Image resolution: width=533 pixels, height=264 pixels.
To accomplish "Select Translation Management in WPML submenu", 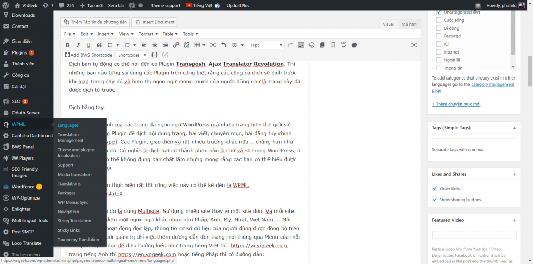I will (x=71, y=137).
